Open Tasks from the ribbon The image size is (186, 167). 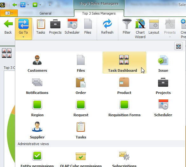pos(41,27)
